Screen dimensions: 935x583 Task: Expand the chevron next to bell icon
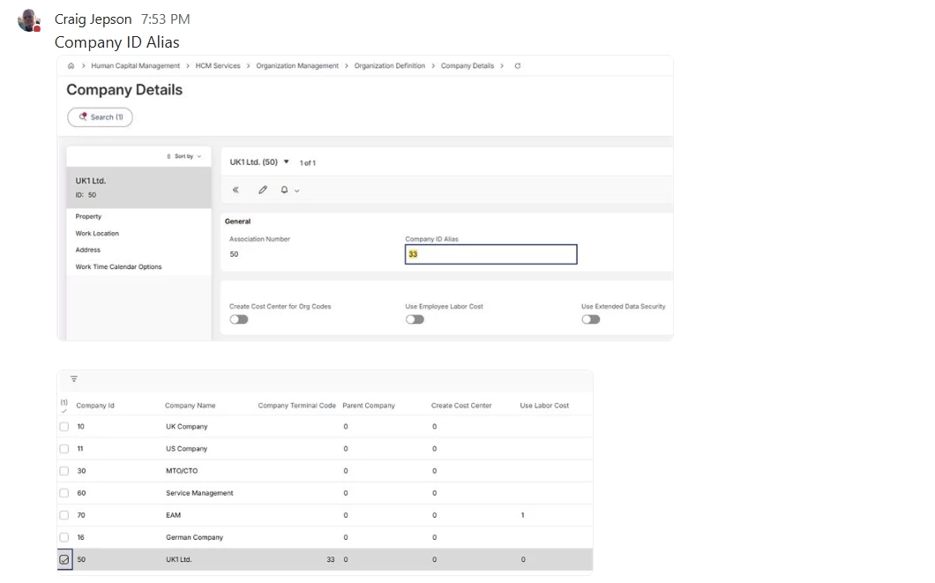pyautogui.click(x=297, y=191)
